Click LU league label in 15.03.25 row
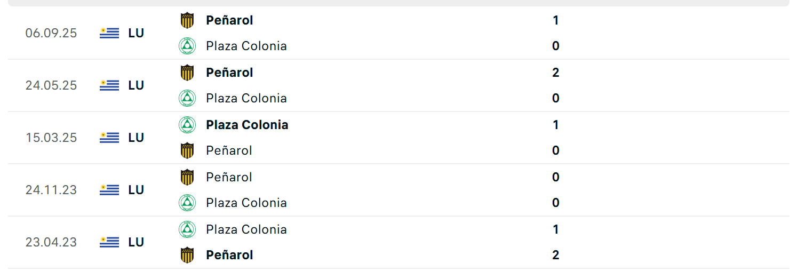The width and height of the screenshot is (798, 271). pos(136,138)
